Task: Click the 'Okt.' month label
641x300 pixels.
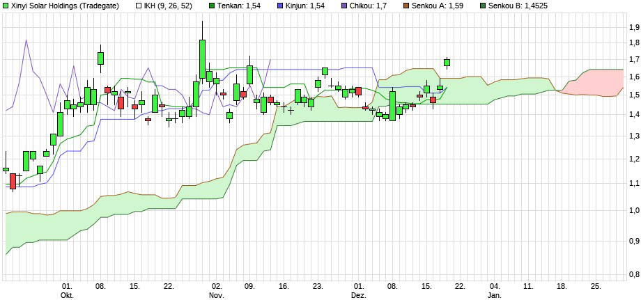Action: point(67,294)
